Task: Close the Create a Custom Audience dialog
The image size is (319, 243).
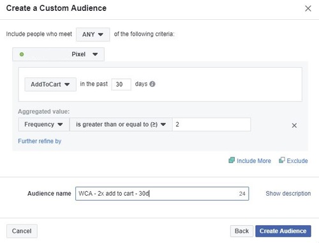Action: 308,8
